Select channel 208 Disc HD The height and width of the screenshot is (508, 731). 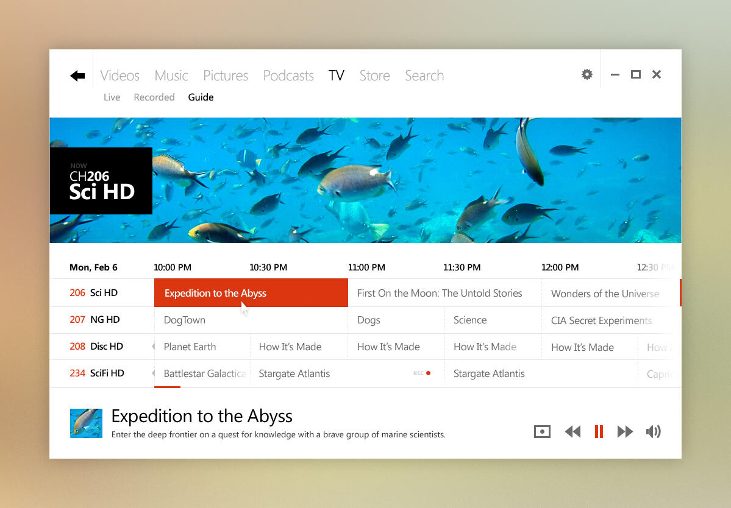[x=96, y=347]
